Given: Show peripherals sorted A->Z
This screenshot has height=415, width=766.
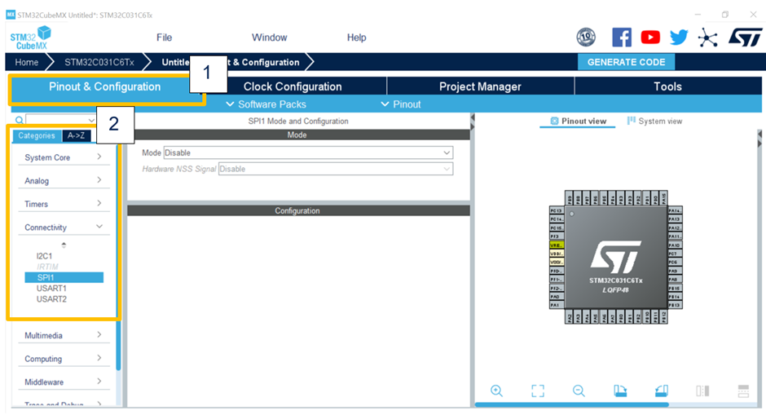Looking at the screenshot, I should pos(77,135).
